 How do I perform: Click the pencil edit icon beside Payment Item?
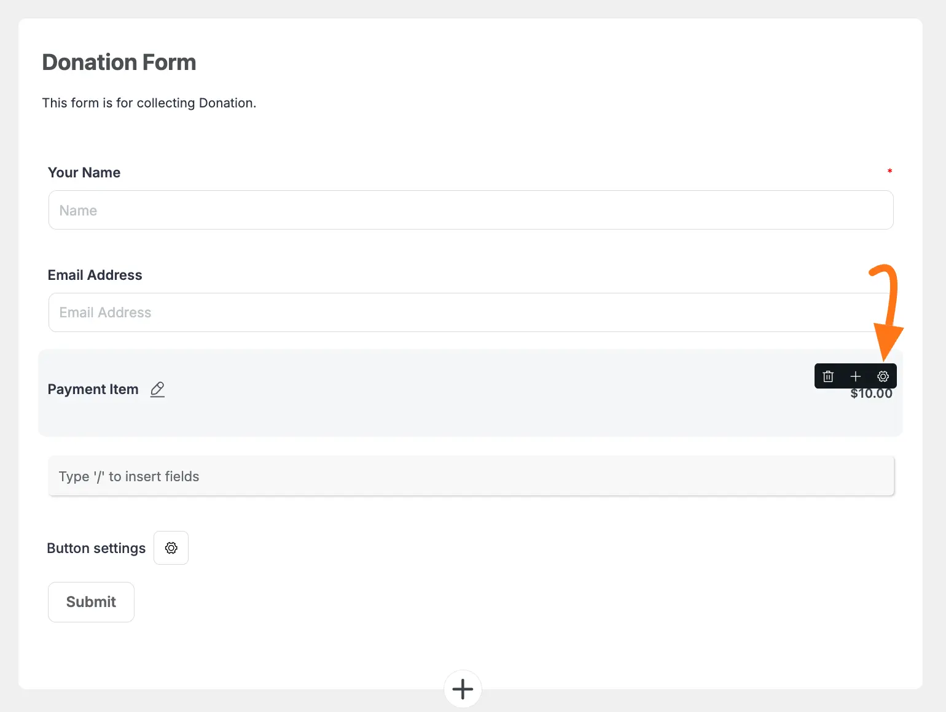(157, 389)
